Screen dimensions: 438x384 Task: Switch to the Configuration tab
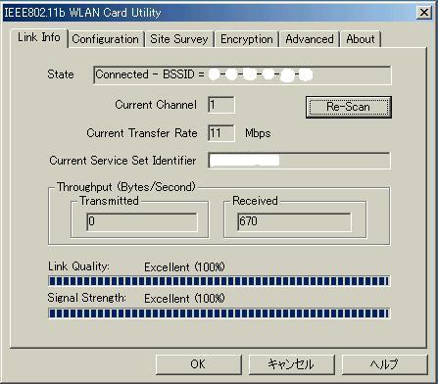point(106,39)
